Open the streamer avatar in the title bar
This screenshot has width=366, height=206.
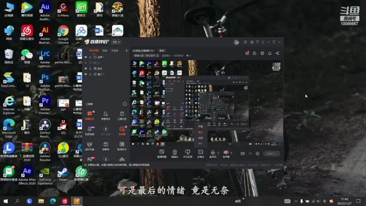click(x=236, y=42)
